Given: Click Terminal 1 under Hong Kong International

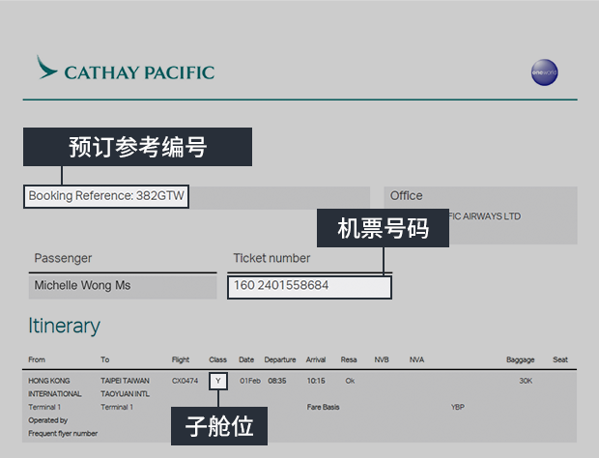Looking at the screenshot, I should 44,407.
